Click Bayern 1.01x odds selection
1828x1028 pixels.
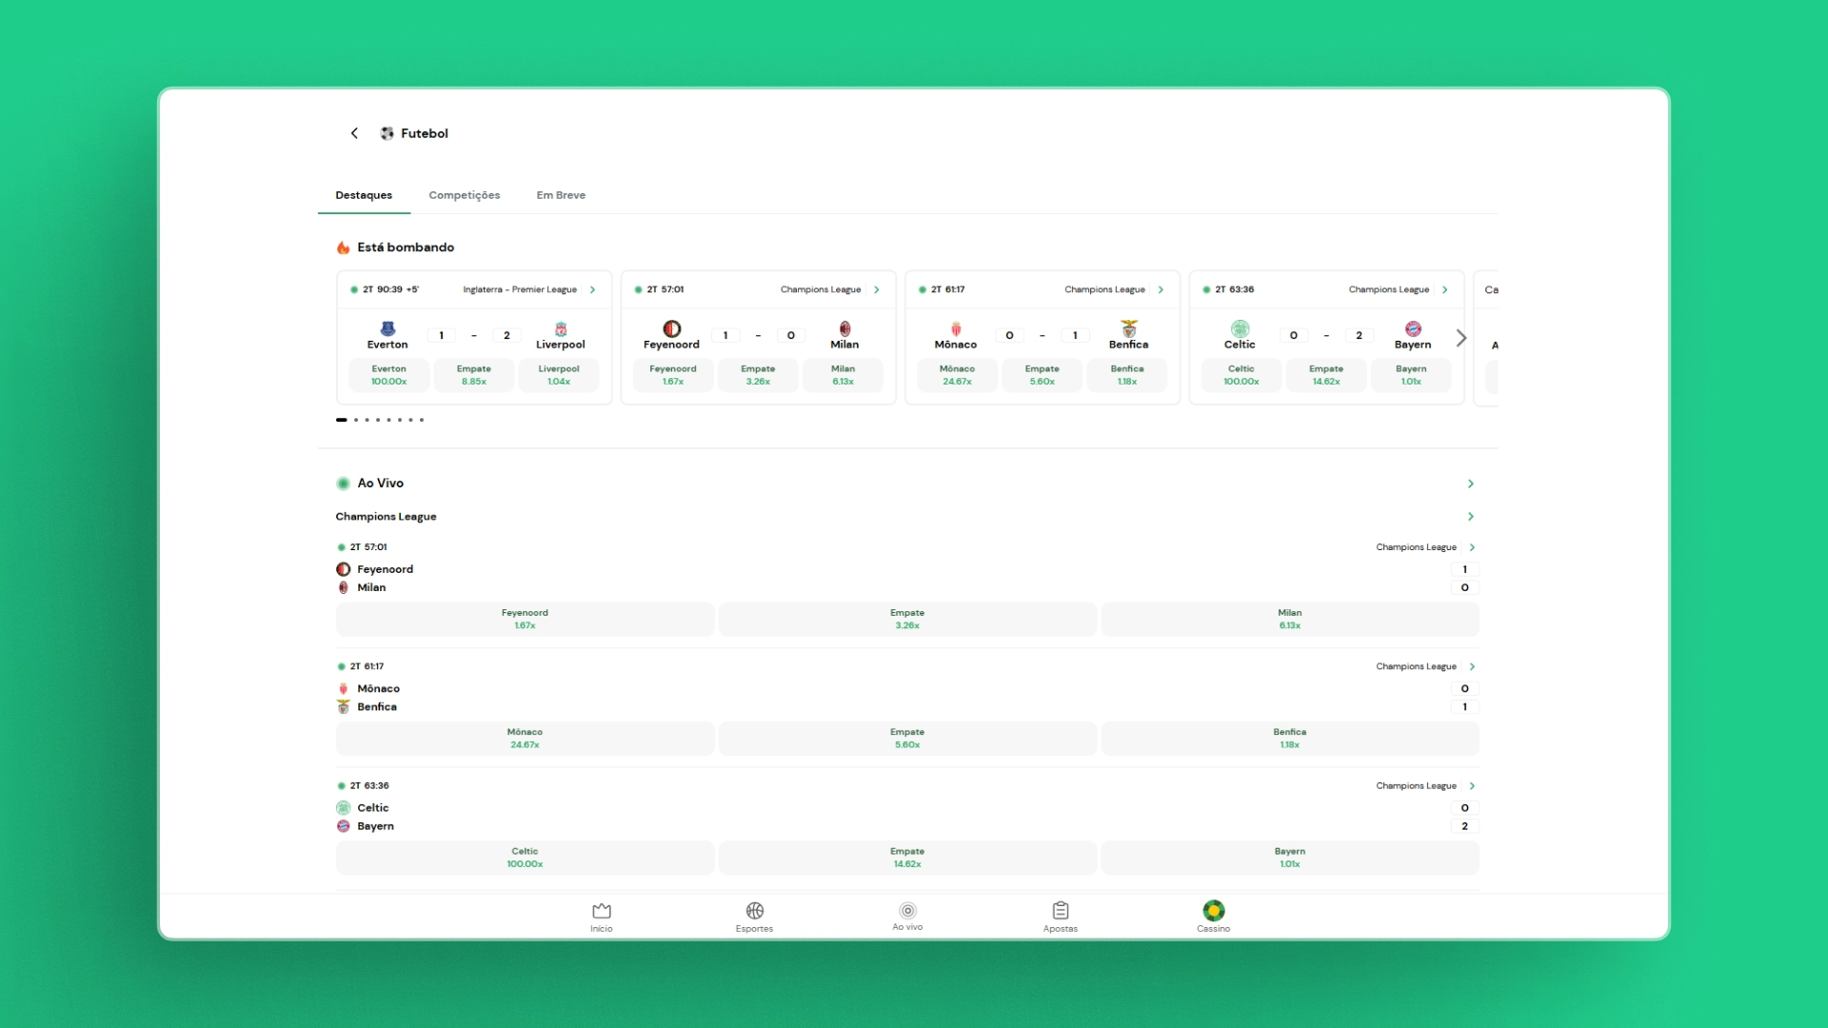click(x=1289, y=858)
